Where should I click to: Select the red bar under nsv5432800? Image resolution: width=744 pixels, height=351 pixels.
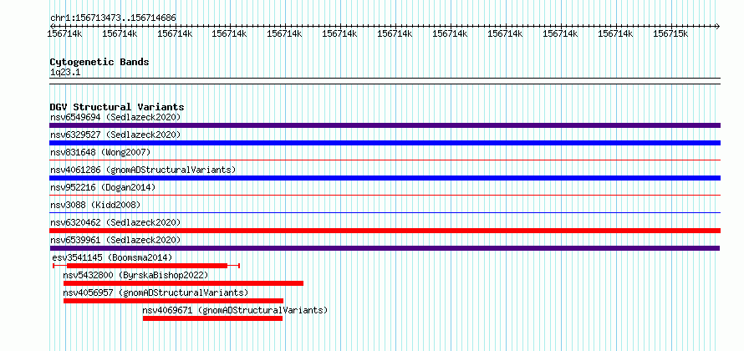click(x=183, y=283)
